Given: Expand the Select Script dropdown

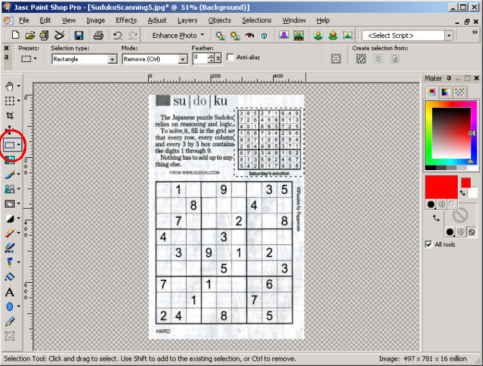Looking at the screenshot, I should (x=449, y=35).
